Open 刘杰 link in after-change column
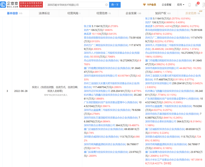The image size is (205, 167). tap(147, 22)
